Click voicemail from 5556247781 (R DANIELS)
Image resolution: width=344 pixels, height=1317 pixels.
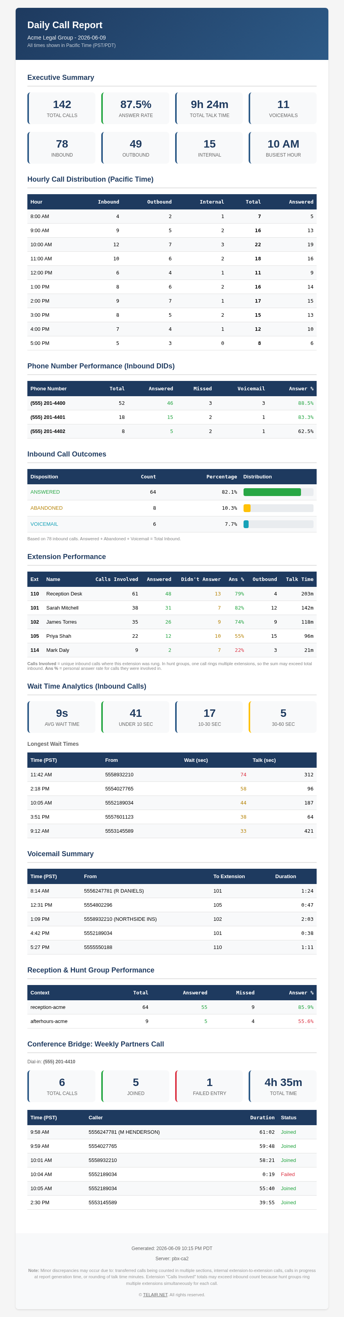tap(114, 891)
